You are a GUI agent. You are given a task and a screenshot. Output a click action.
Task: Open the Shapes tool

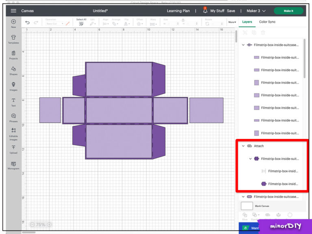(x=13, y=71)
